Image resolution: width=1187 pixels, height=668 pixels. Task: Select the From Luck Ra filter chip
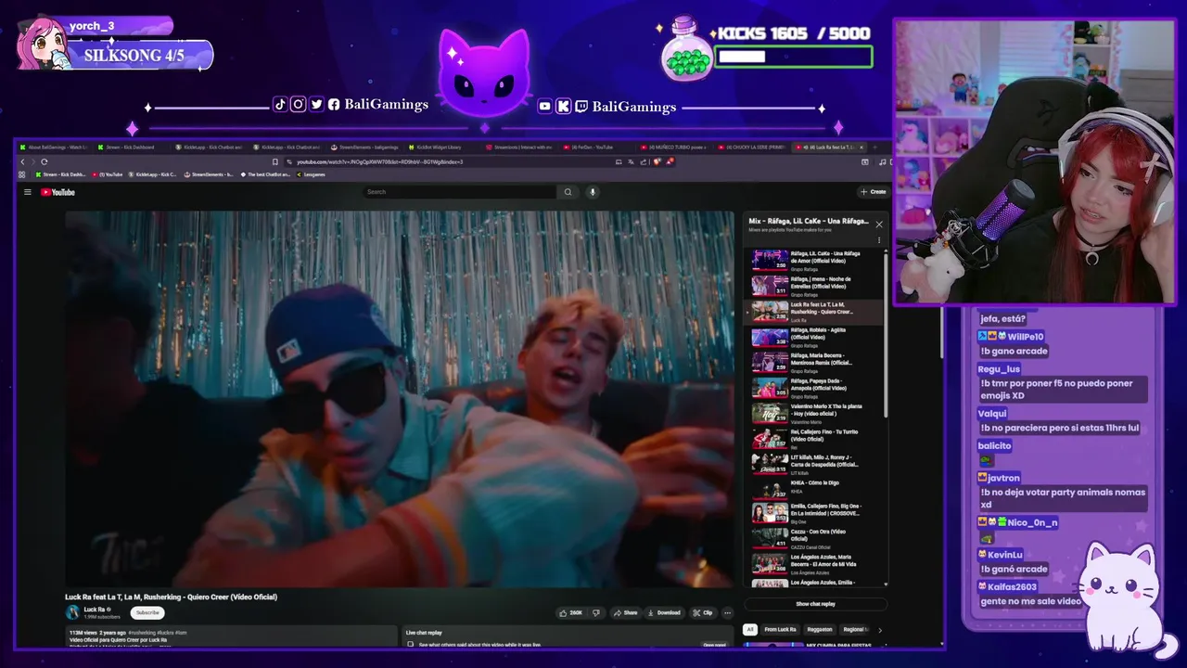pos(780,630)
